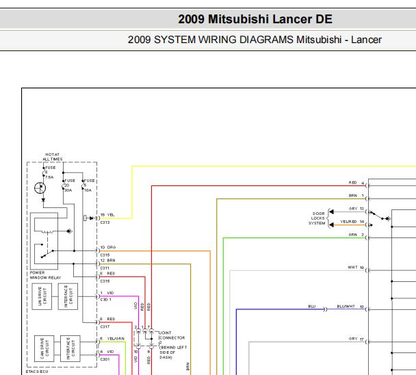Select the '9 RED' wire label
Viewport: 416px width, 375px height.
(x=107, y=319)
